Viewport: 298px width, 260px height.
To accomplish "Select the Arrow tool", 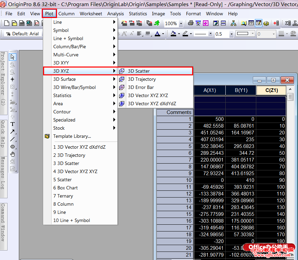I will click(13, 132).
